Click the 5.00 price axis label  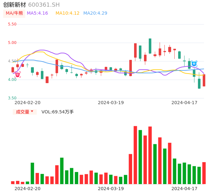tap(12, 43)
